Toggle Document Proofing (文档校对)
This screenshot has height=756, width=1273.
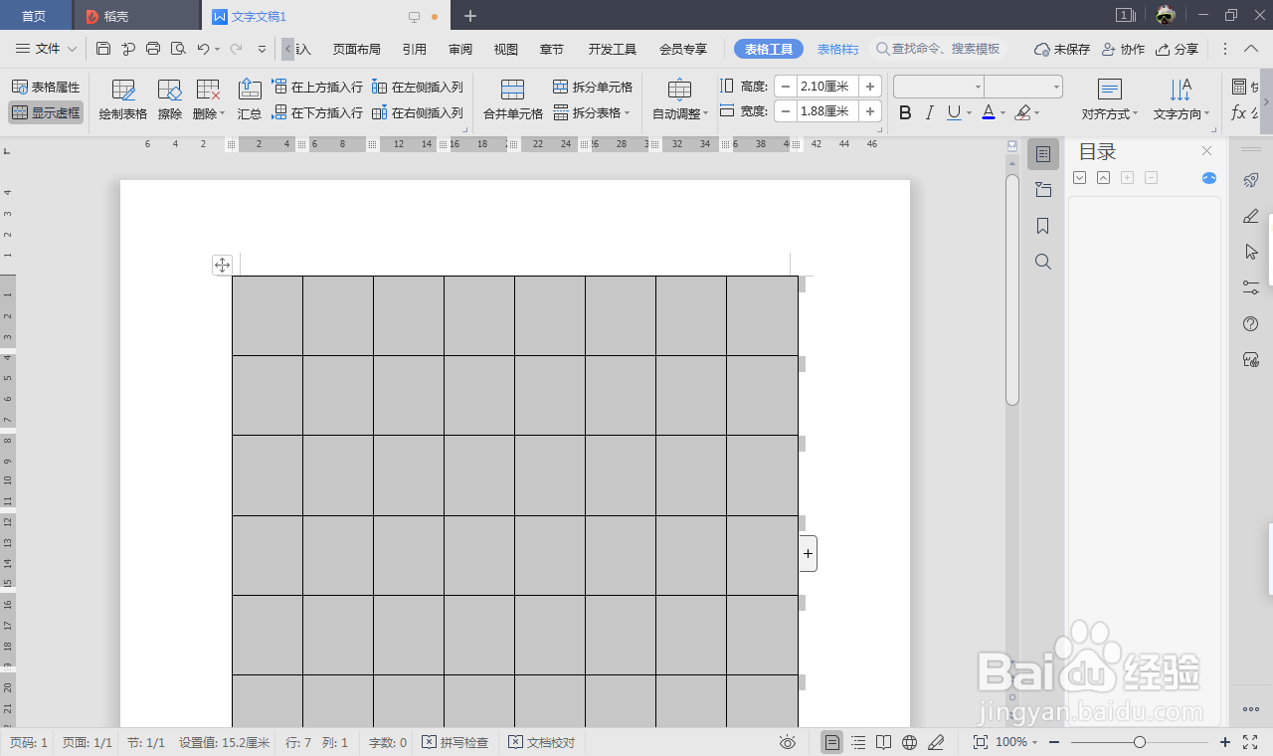pos(542,742)
